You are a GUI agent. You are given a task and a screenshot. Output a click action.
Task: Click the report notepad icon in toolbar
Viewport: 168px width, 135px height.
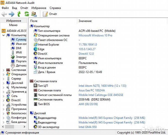coord(45,14)
